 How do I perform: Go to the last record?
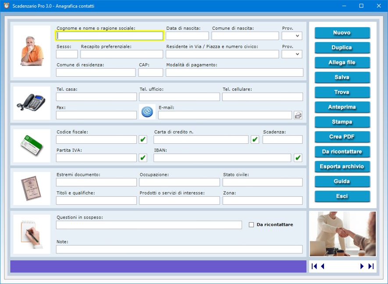[371, 266]
